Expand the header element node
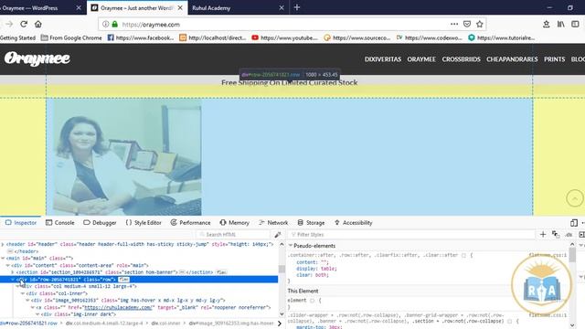The width and height of the screenshot is (585, 329). pyautogui.click(x=3, y=244)
